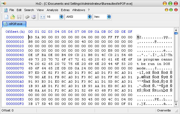This screenshot has width=180, height=114.
Task: Select the nPOP.exe document tab
Action: tap(14, 24)
